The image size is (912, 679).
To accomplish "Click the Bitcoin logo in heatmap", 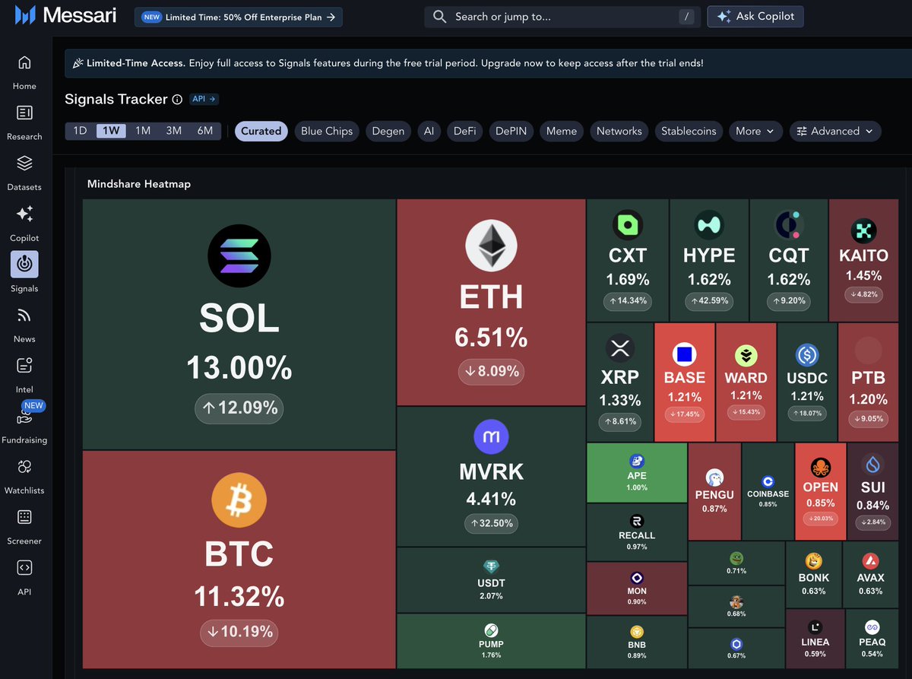I will pyautogui.click(x=239, y=499).
